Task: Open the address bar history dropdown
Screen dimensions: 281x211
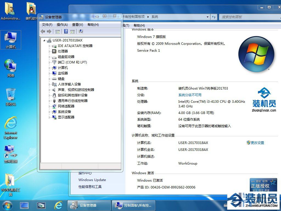Action: tap(208, 17)
